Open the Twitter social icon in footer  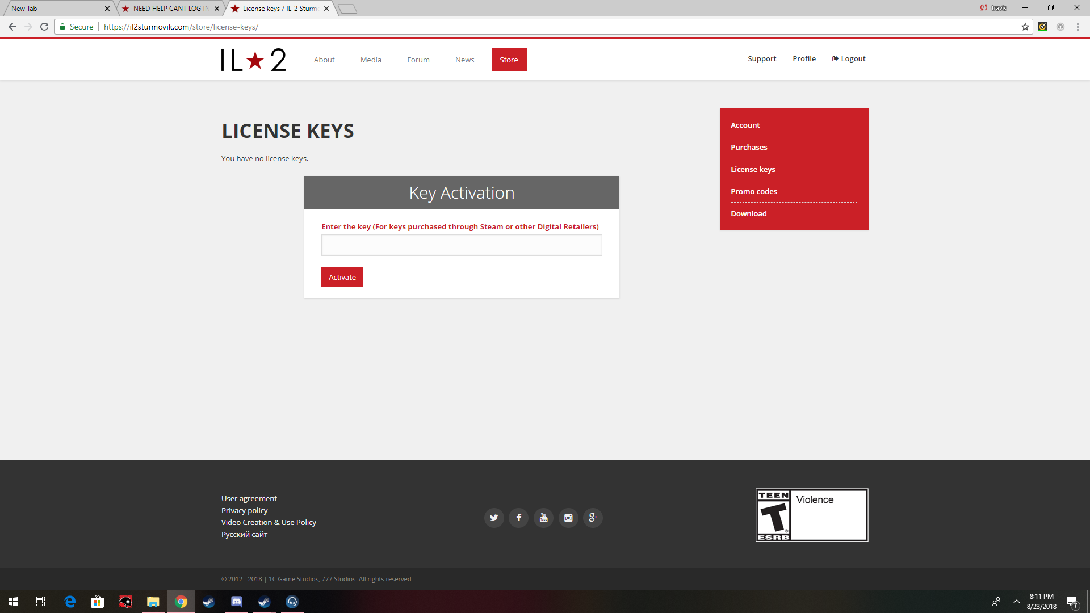[494, 518]
